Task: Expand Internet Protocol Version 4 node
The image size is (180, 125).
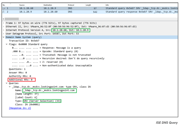Action: click(x=3, y=30)
